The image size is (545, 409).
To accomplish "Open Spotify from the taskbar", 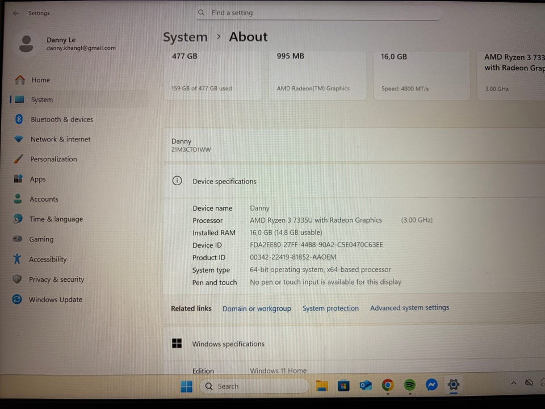I will (410, 385).
